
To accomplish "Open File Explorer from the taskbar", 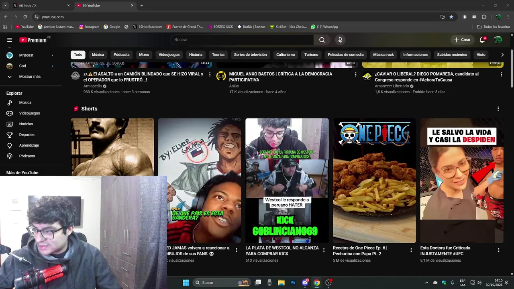I will tap(281, 283).
